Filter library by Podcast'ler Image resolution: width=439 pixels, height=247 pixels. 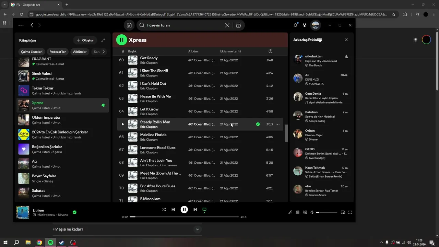point(58,52)
